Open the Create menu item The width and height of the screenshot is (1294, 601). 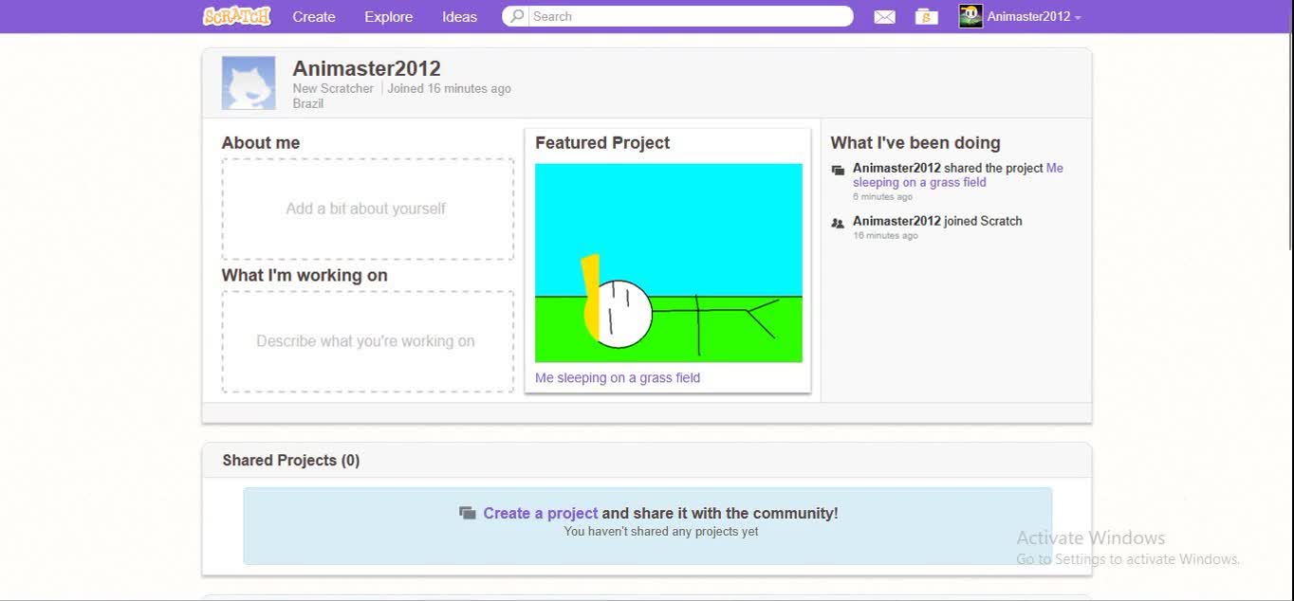tap(314, 16)
